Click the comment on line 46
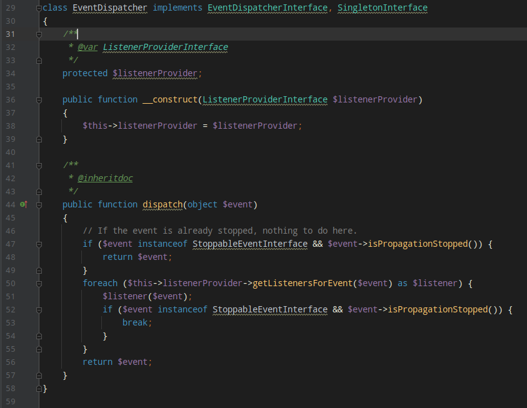The width and height of the screenshot is (527, 408). pyautogui.click(x=220, y=231)
